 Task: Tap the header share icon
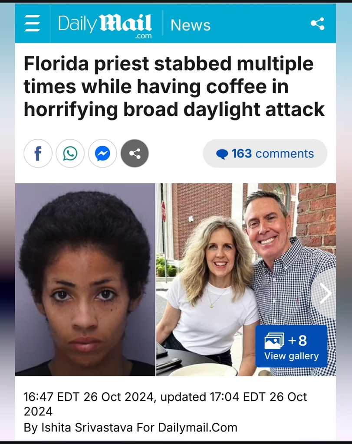tap(317, 23)
